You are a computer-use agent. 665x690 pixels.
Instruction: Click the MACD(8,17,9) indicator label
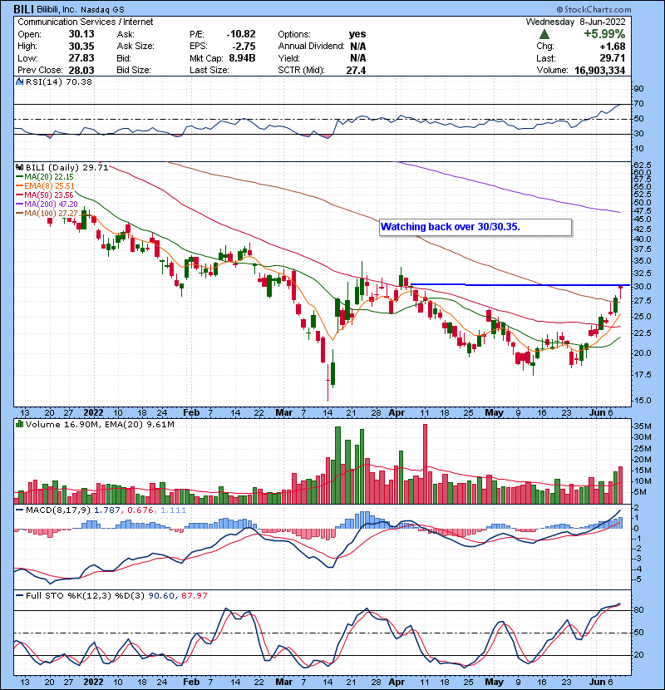pyautogui.click(x=58, y=510)
